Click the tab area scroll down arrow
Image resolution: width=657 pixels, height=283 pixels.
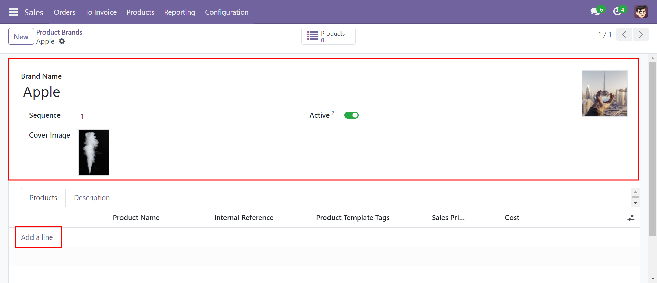pyautogui.click(x=635, y=203)
